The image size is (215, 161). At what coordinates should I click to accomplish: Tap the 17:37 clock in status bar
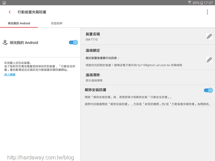click(x=208, y=3)
